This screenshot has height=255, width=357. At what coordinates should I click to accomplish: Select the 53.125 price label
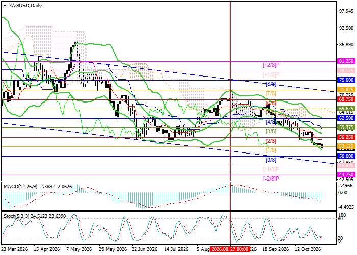(346, 146)
